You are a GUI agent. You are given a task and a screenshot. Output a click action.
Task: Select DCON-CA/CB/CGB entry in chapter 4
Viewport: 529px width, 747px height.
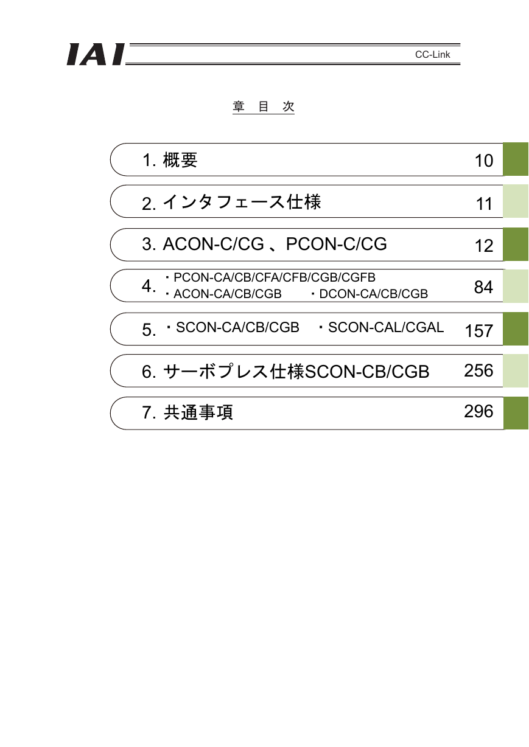(370, 294)
